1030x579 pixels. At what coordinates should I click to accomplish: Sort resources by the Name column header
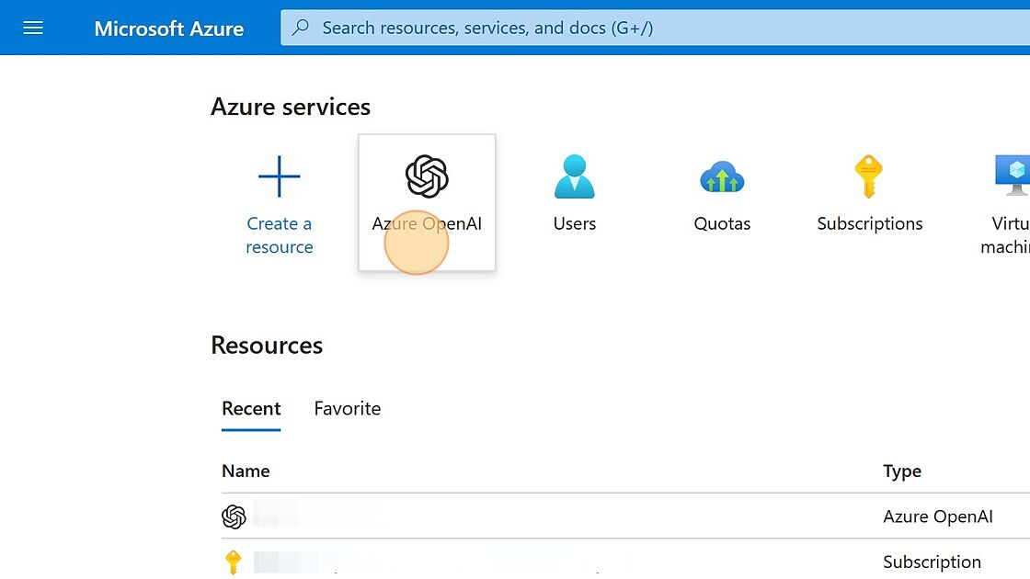click(246, 471)
